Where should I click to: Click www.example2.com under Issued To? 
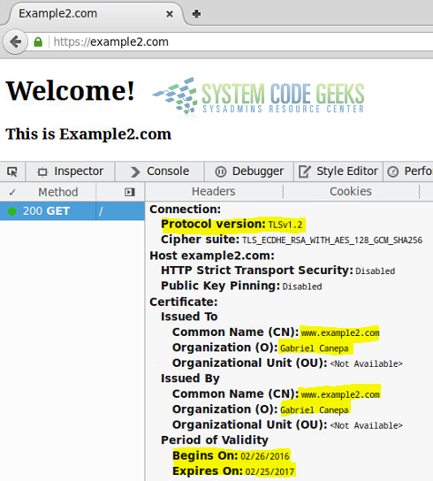point(340,332)
